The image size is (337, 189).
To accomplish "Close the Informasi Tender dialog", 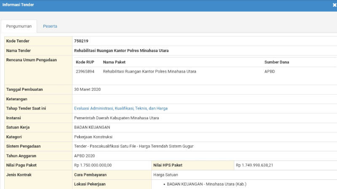I will pos(334,5).
